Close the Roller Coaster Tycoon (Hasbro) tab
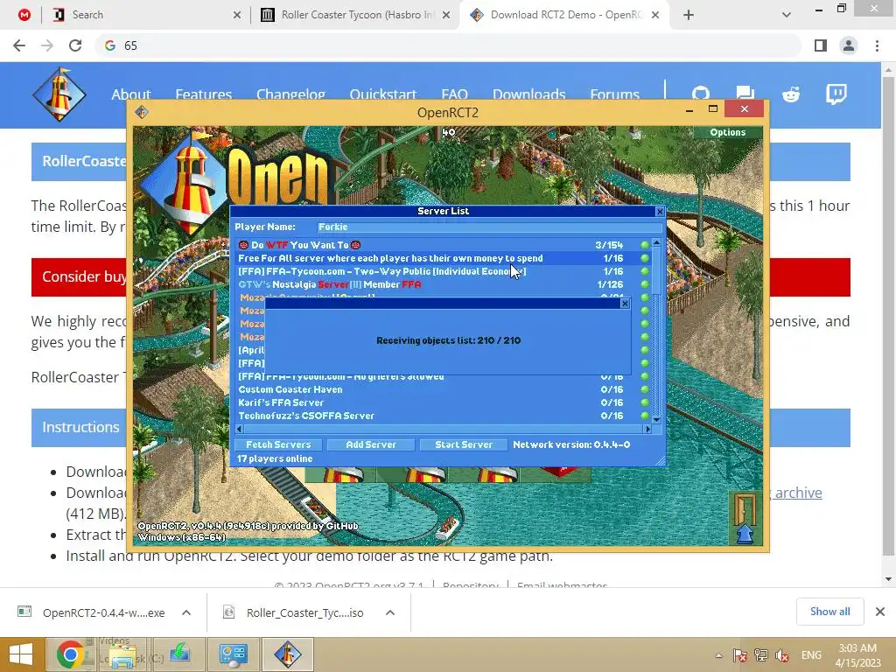 pos(446,15)
